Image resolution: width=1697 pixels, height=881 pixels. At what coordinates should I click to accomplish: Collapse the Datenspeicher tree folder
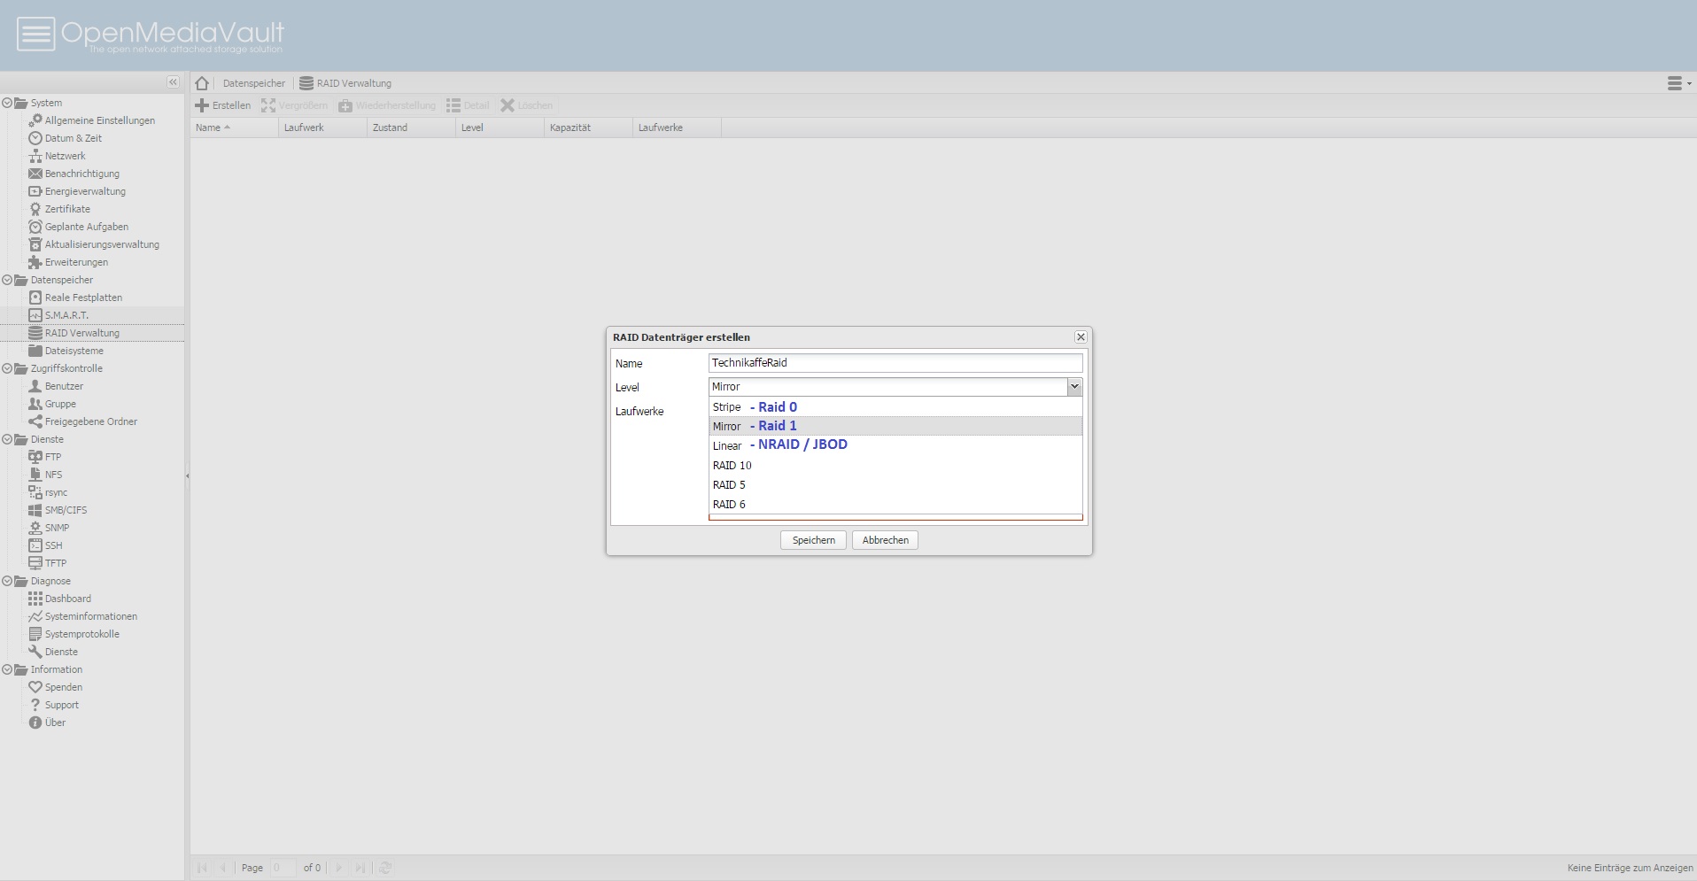pos(7,280)
